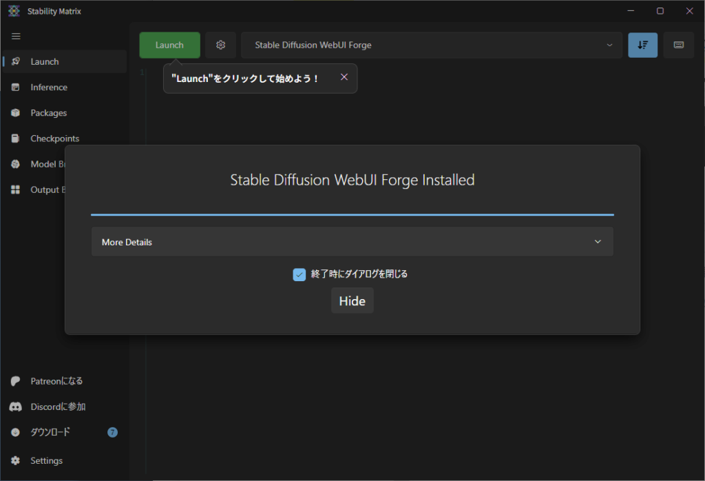Image resolution: width=705 pixels, height=481 pixels.
Task: Click the tooltip text "Launch"をクリックして始めよう！
Action: [x=245, y=79]
